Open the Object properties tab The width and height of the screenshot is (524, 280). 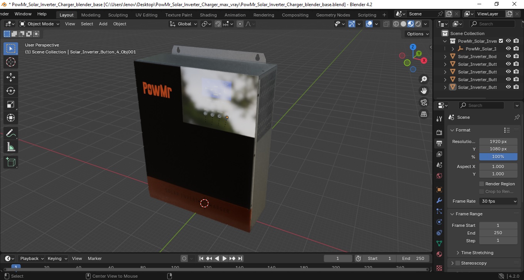click(439, 190)
